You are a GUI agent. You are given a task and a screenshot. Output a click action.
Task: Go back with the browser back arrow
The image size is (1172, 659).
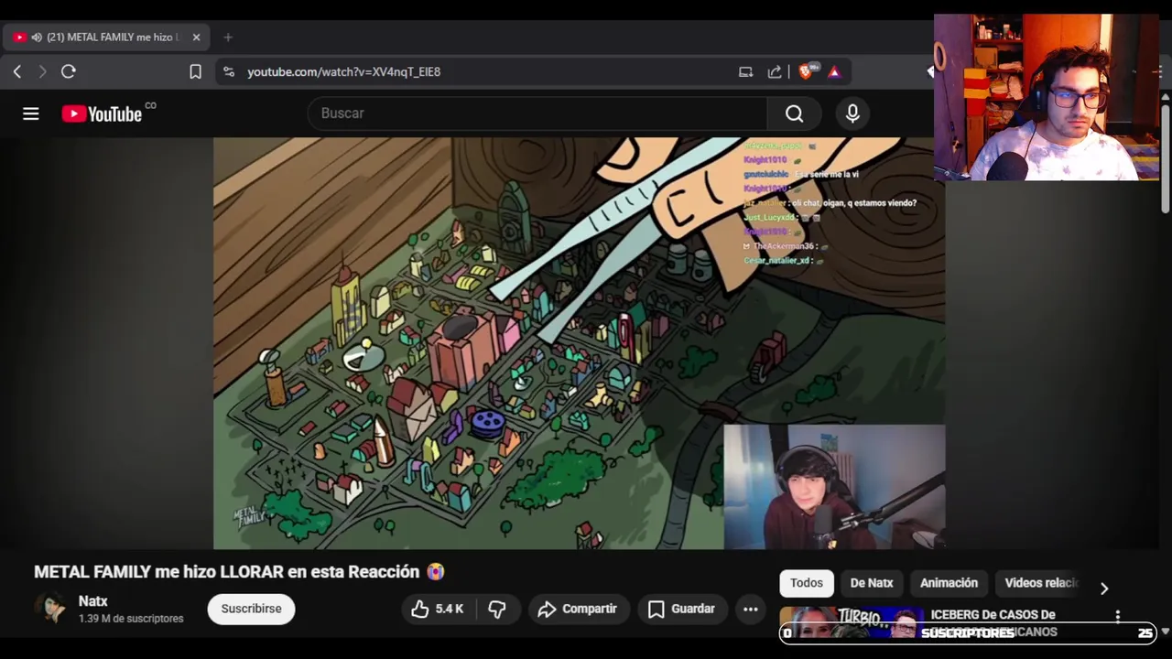(x=17, y=71)
